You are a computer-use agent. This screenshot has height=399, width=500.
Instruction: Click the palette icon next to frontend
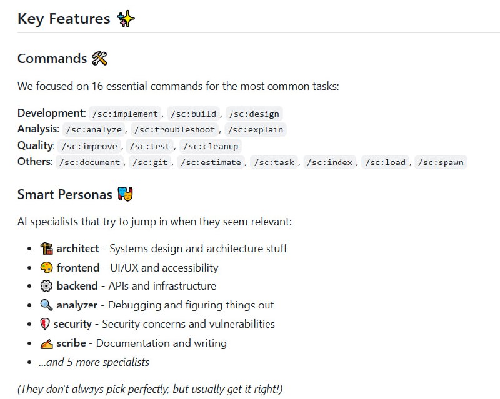[46, 268]
